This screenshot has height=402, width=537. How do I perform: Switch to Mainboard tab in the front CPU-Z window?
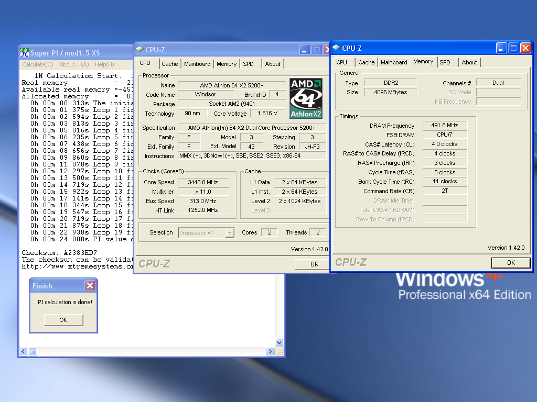tap(394, 62)
